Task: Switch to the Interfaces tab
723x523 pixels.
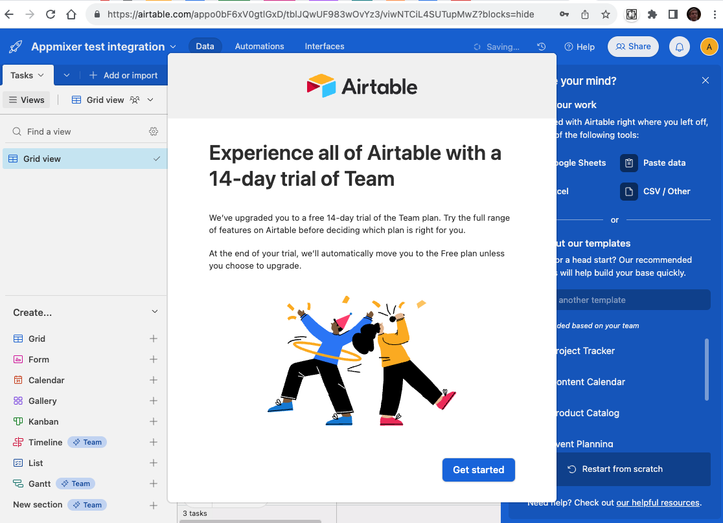Action: (x=325, y=47)
